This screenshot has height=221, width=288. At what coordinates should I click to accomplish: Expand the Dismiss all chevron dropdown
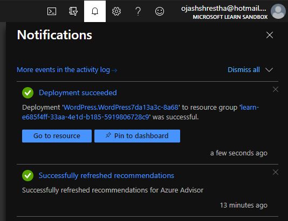(269, 70)
